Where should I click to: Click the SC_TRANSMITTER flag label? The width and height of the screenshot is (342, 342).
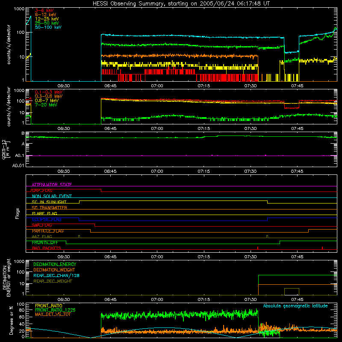(49, 208)
